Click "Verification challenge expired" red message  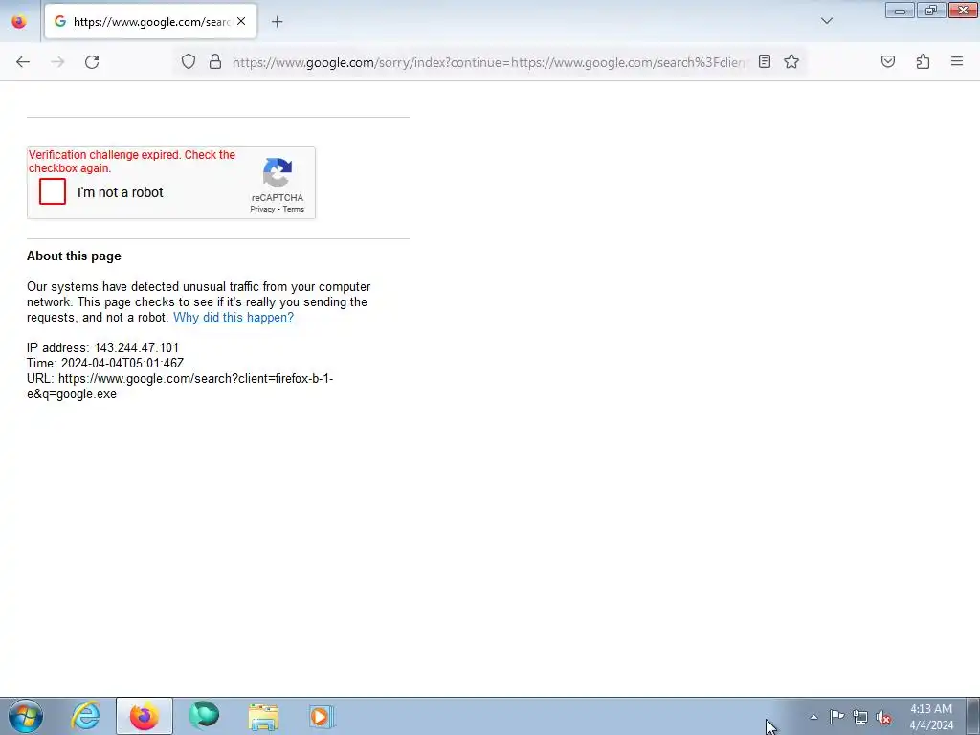click(x=132, y=161)
